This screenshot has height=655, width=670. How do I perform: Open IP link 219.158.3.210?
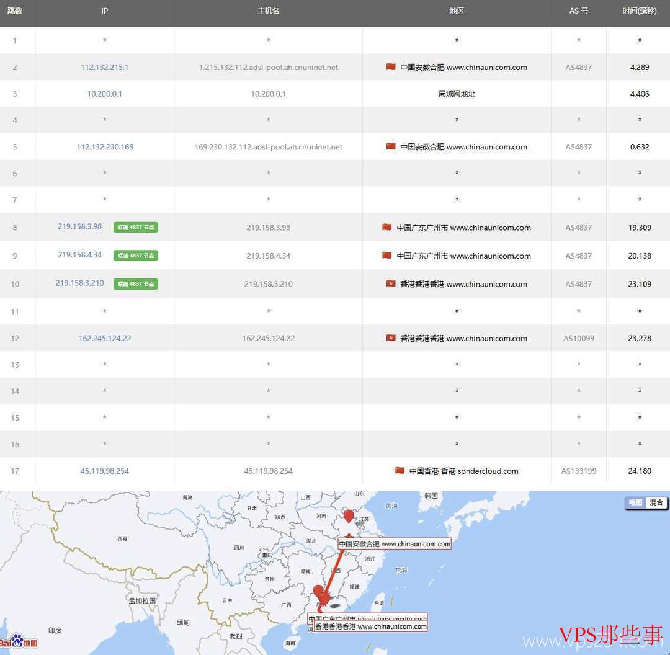(x=80, y=283)
